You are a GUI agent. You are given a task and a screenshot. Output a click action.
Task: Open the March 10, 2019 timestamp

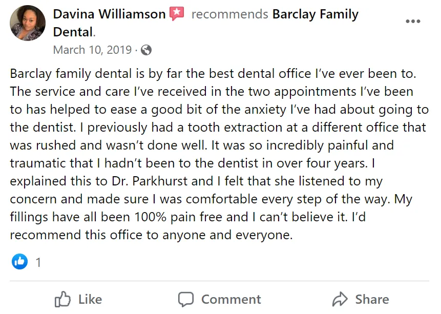pyautogui.click(x=92, y=50)
